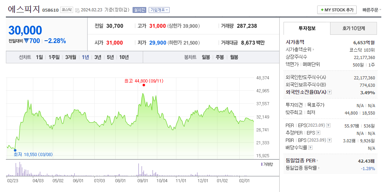Click the 09/01 date label on chart axis
This screenshot has height=192, width=386.
coord(142,181)
